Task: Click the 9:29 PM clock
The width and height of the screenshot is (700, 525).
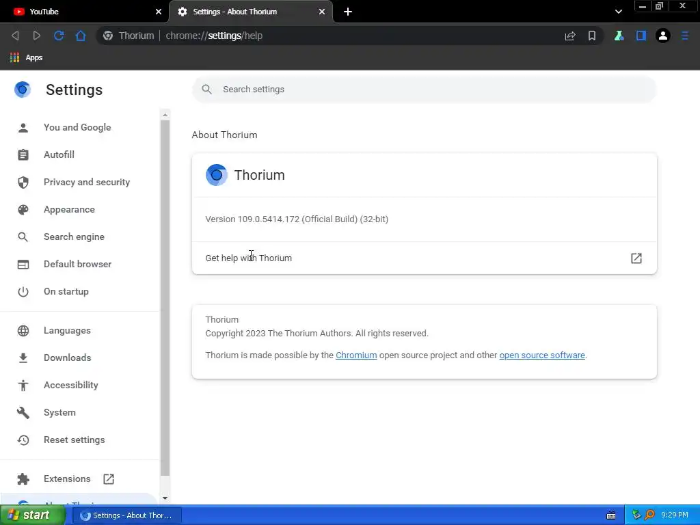Action: pos(675,515)
